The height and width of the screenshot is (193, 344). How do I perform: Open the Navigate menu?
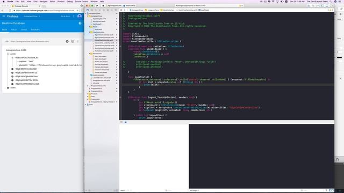click(x=44, y=1)
